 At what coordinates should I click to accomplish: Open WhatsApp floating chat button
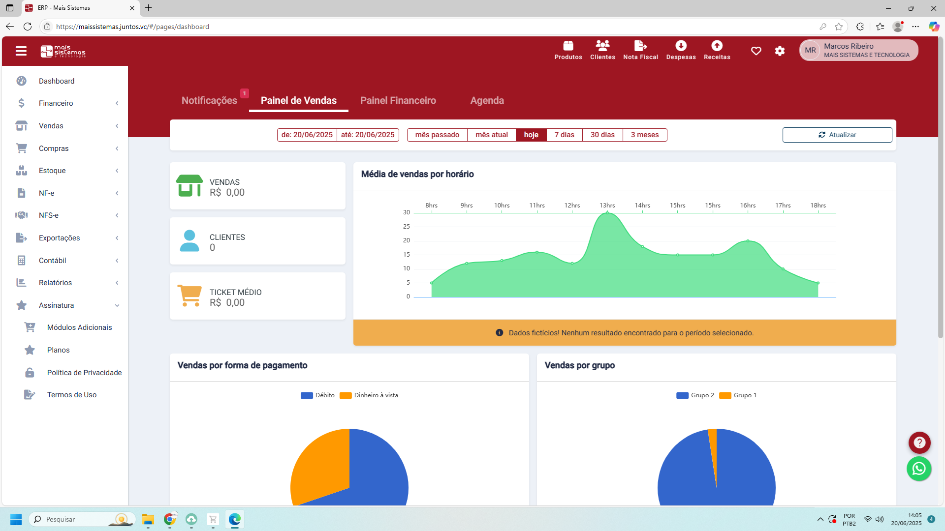tap(919, 469)
